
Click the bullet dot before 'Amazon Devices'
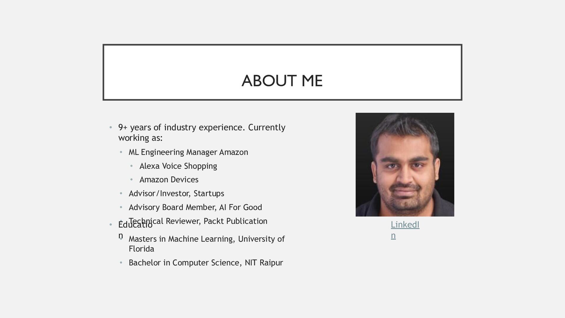coord(132,180)
